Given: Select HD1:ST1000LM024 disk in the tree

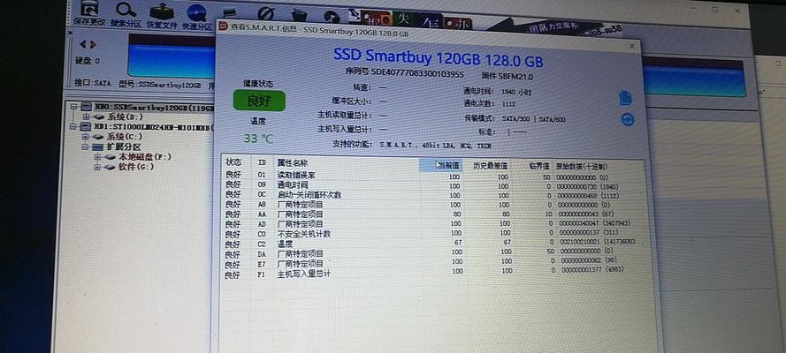Looking at the screenshot, I should 155,127.
